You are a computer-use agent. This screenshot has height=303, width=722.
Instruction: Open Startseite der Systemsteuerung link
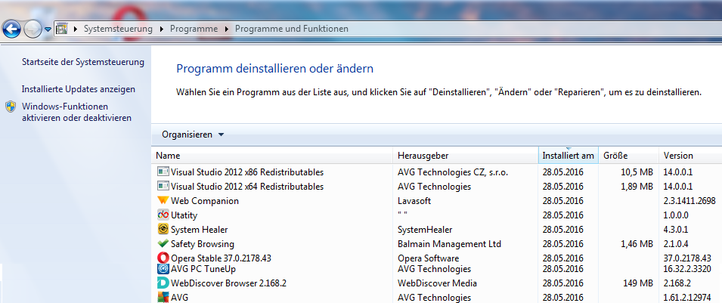(82, 62)
